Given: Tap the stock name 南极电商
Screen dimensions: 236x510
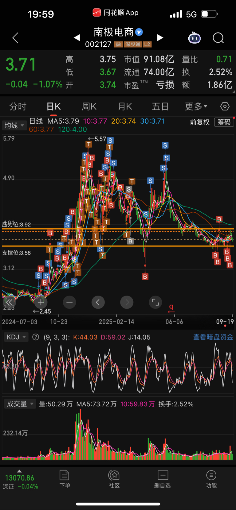Looking at the screenshot, I should pyautogui.click(x=113, y=32).
